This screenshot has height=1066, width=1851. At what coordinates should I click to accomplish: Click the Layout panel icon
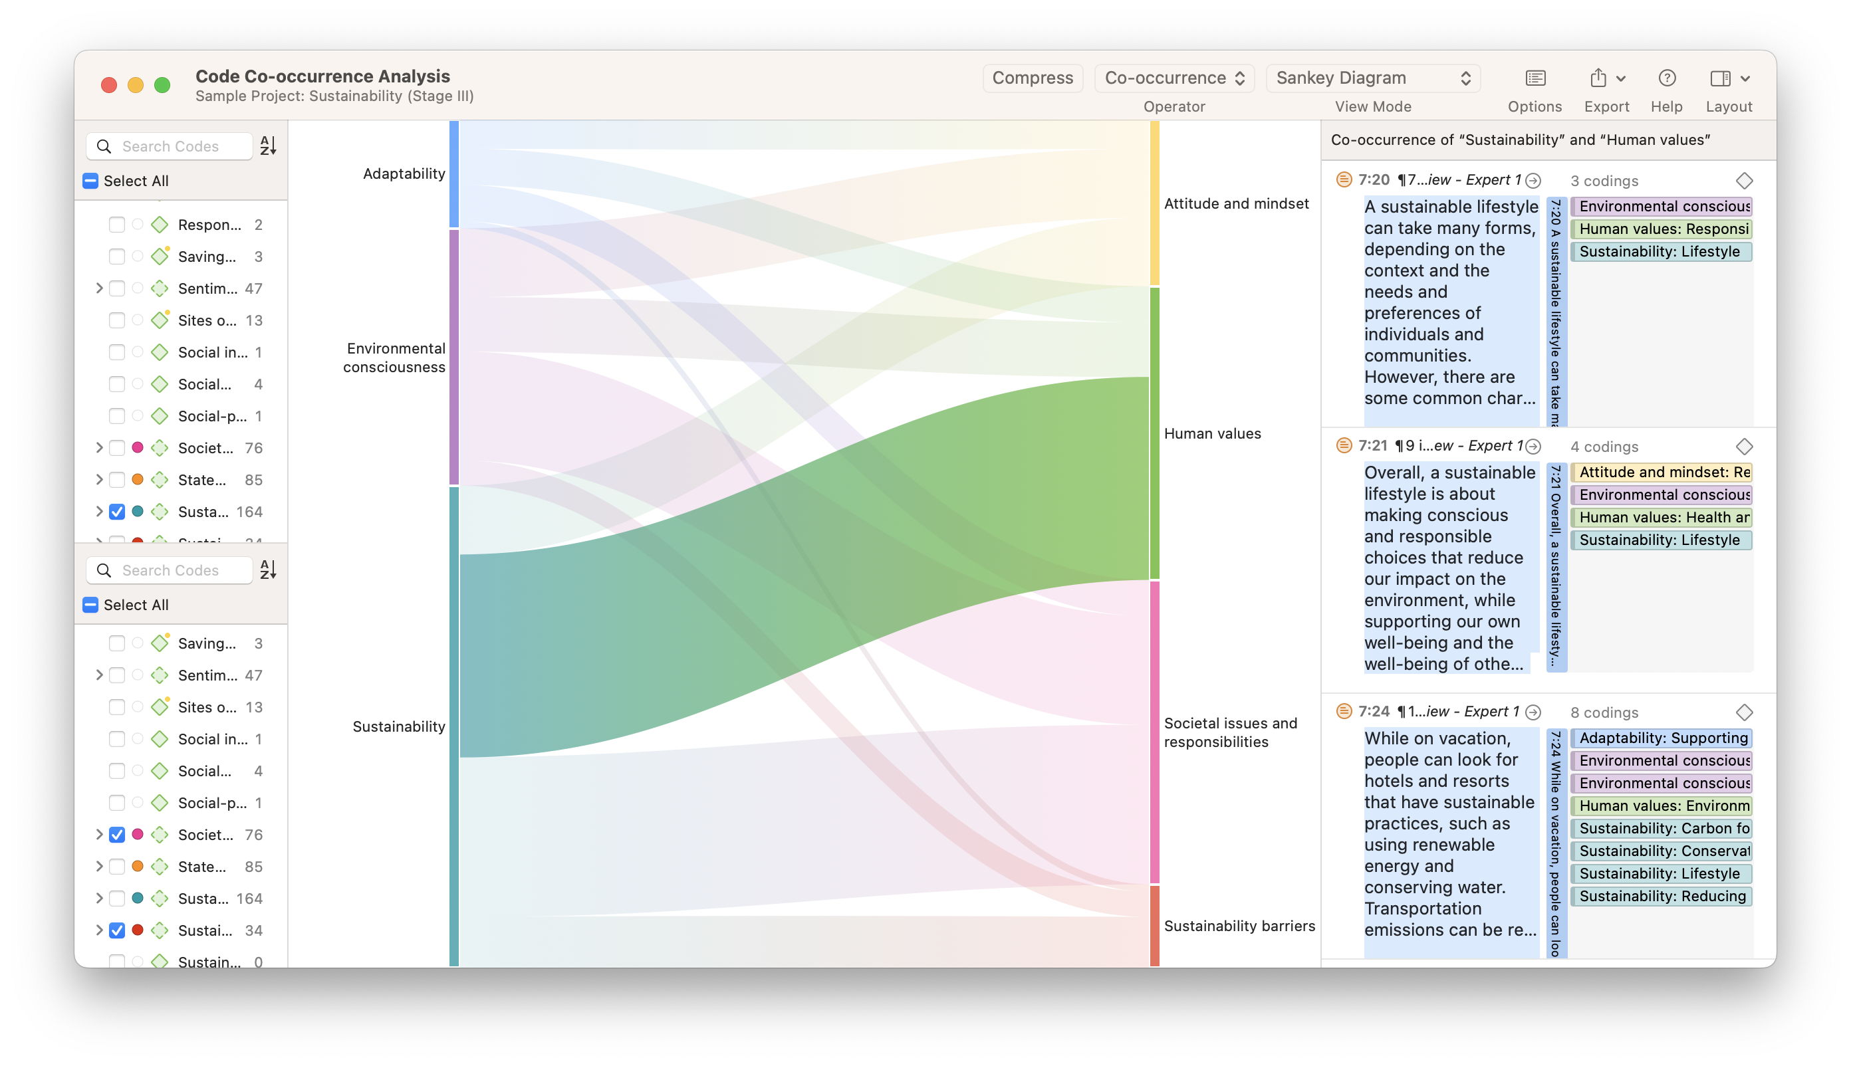pyautogui.click(x=1720, y=78)
